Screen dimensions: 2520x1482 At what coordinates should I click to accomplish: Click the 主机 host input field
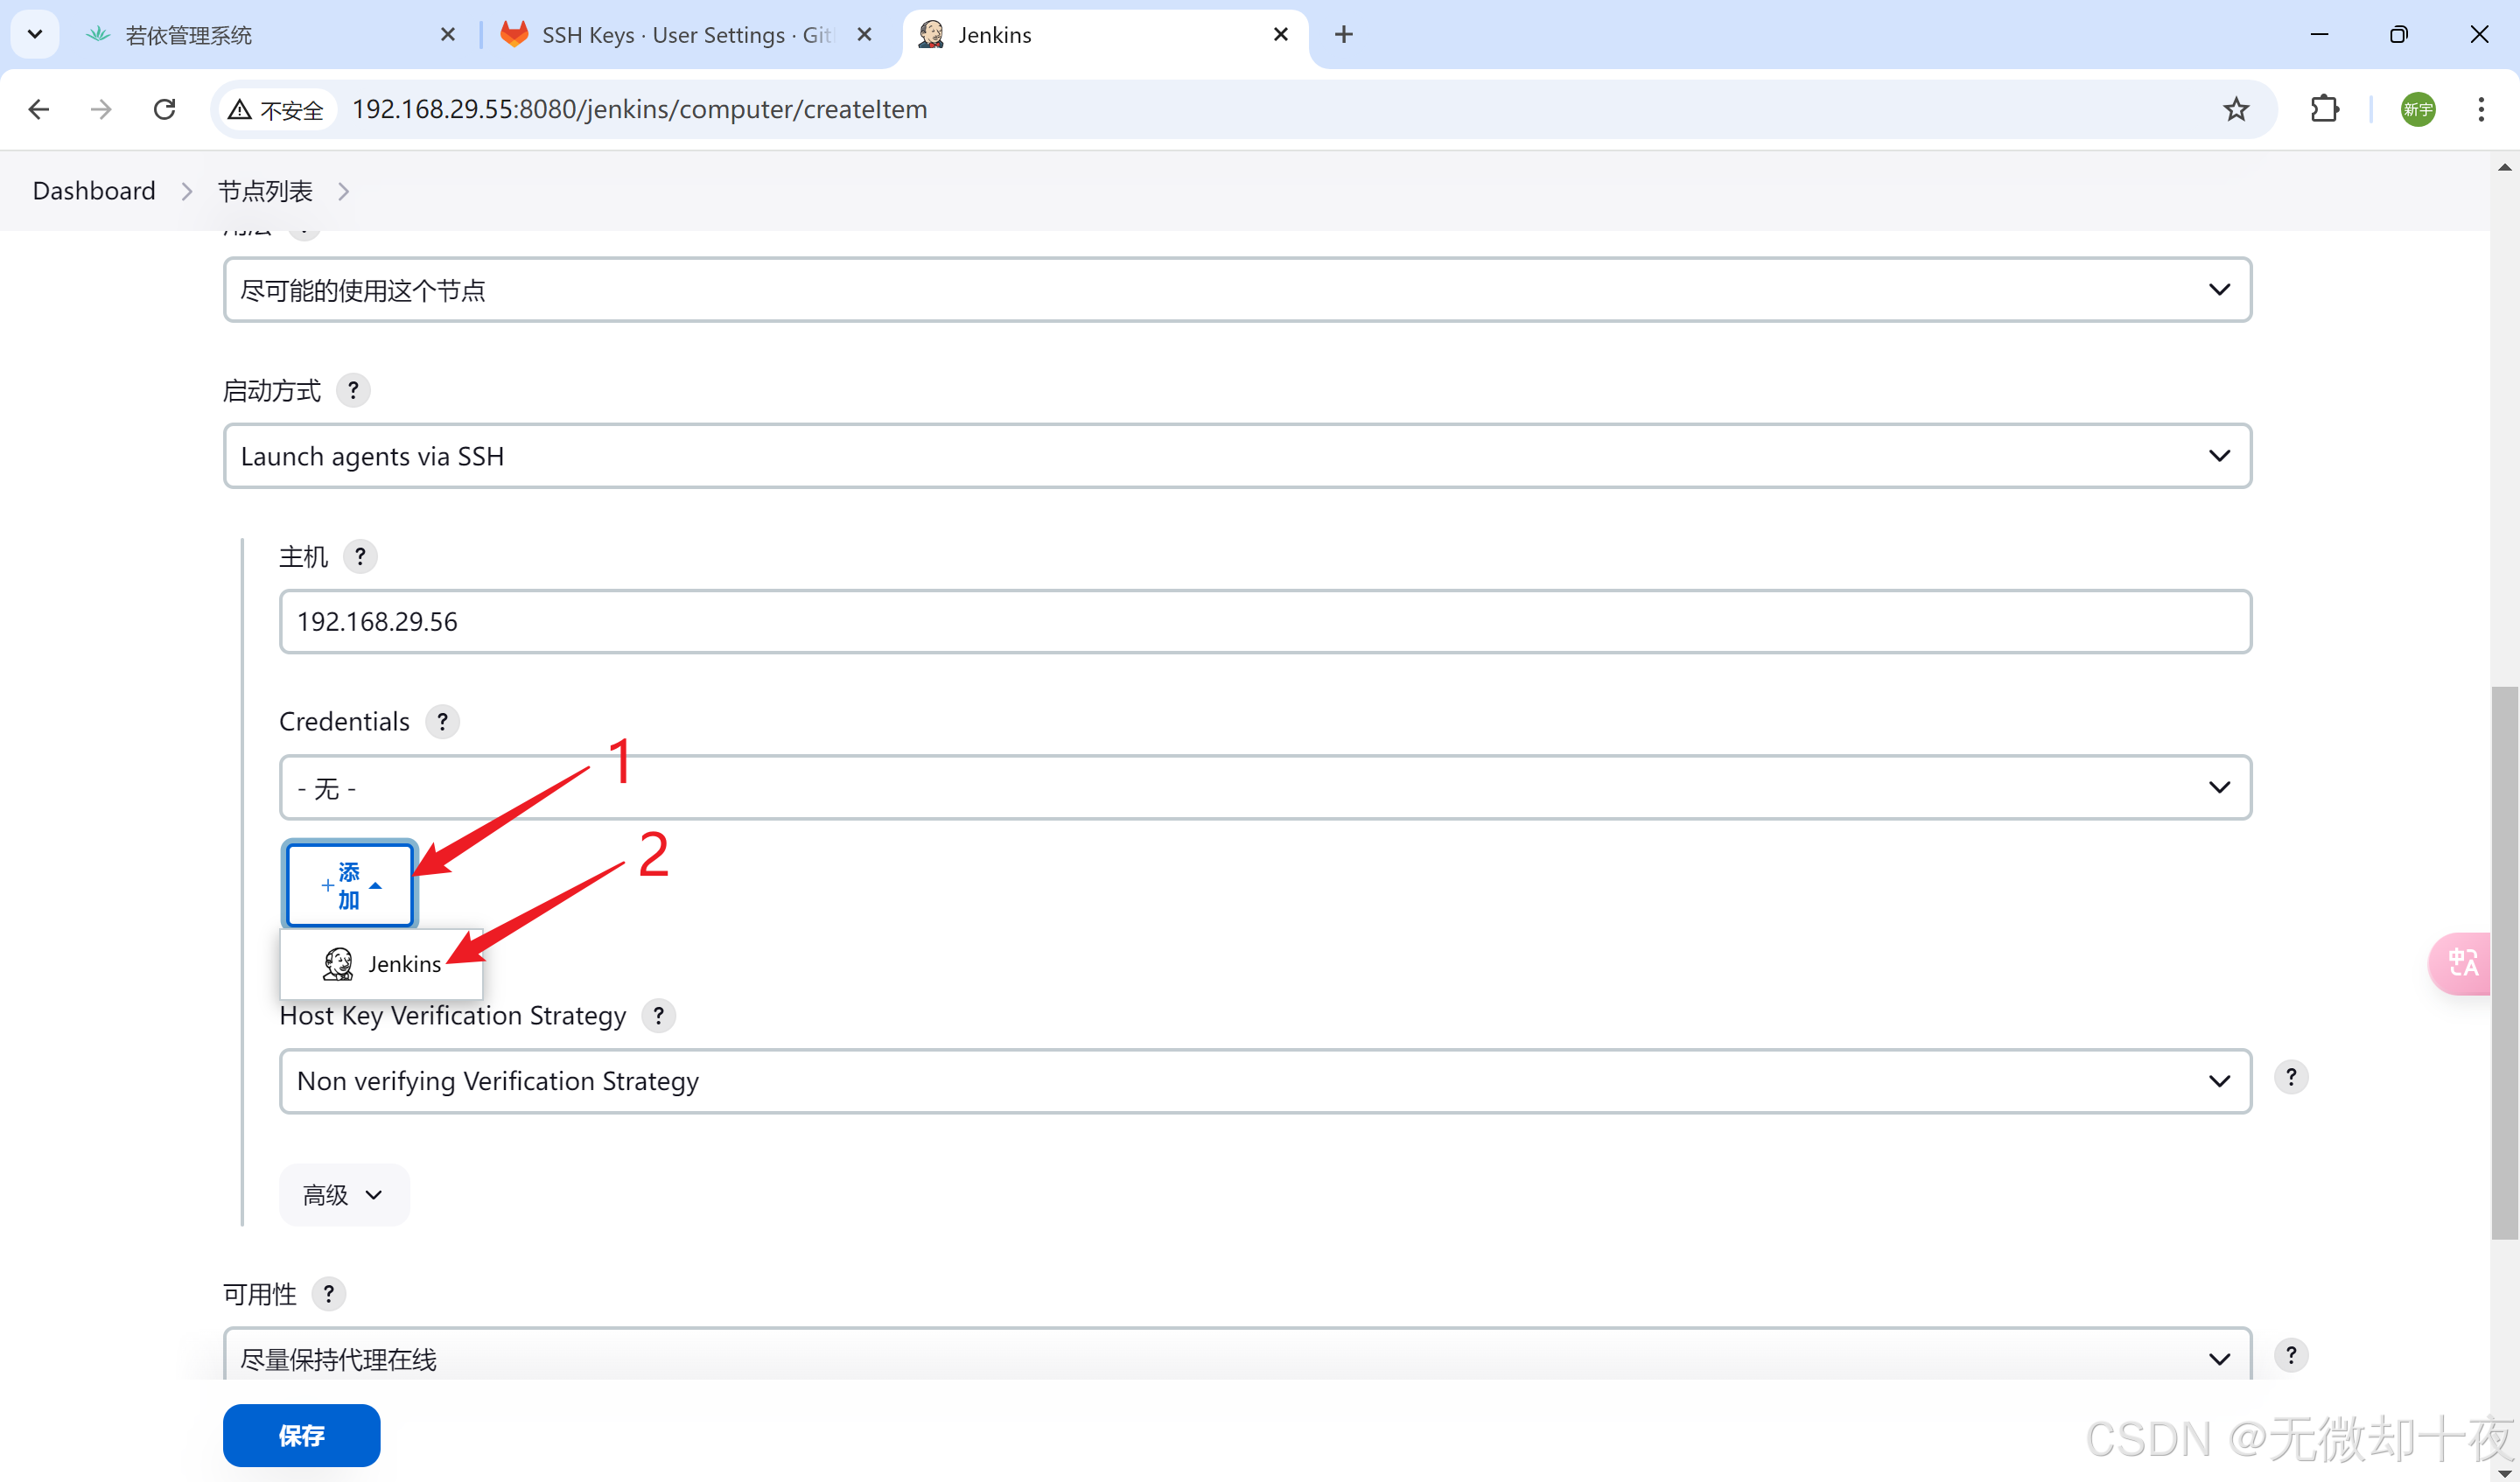[x=1264, y=622]
